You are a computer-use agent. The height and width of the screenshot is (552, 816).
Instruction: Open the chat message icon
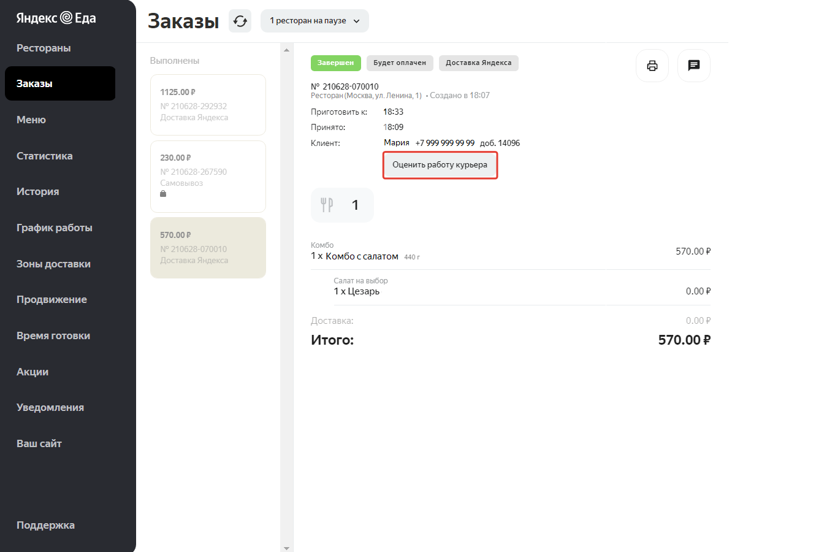(x=693, y=66)
